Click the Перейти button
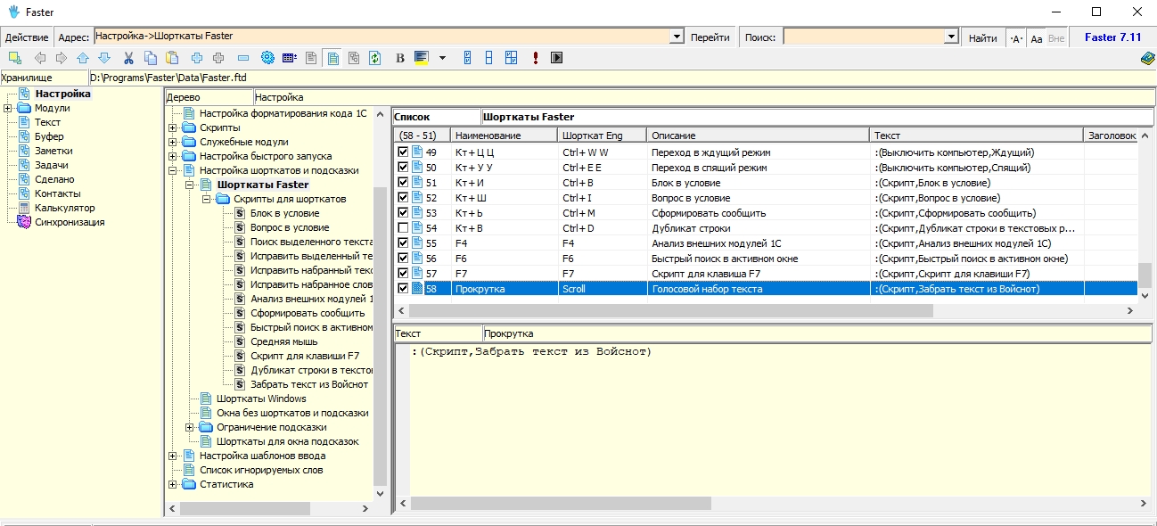This screenshot has width=1157, height=526. pyautogui.click(x=710, y=37)
